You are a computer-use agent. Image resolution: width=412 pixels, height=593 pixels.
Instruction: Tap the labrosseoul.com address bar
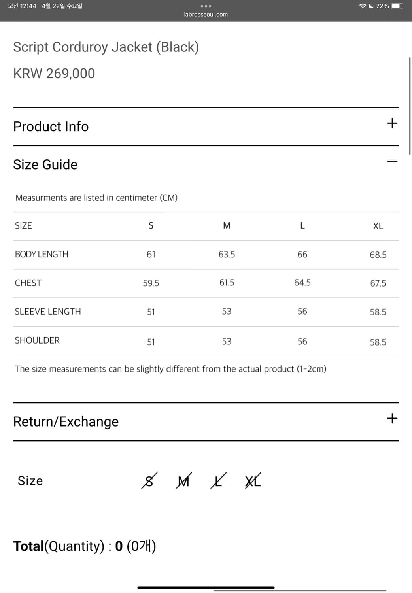coord(206,15)
